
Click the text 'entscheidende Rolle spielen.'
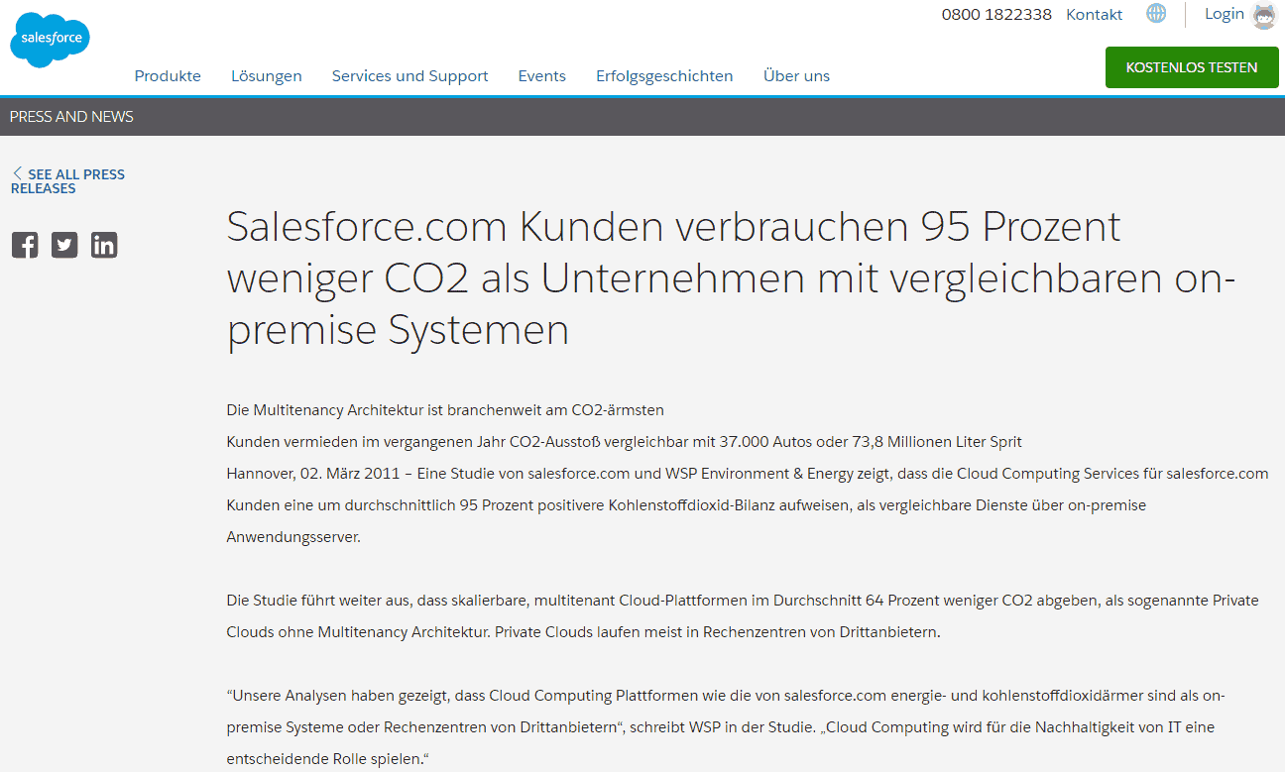pos(327,759)
